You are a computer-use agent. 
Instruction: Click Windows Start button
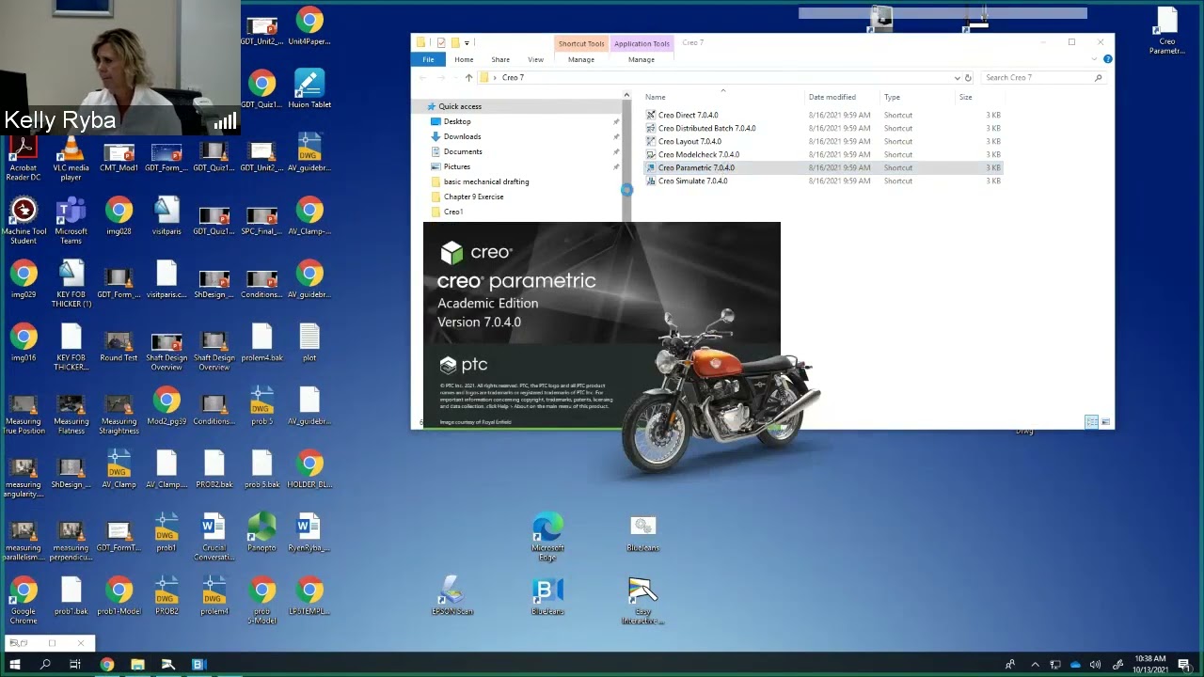14,665
